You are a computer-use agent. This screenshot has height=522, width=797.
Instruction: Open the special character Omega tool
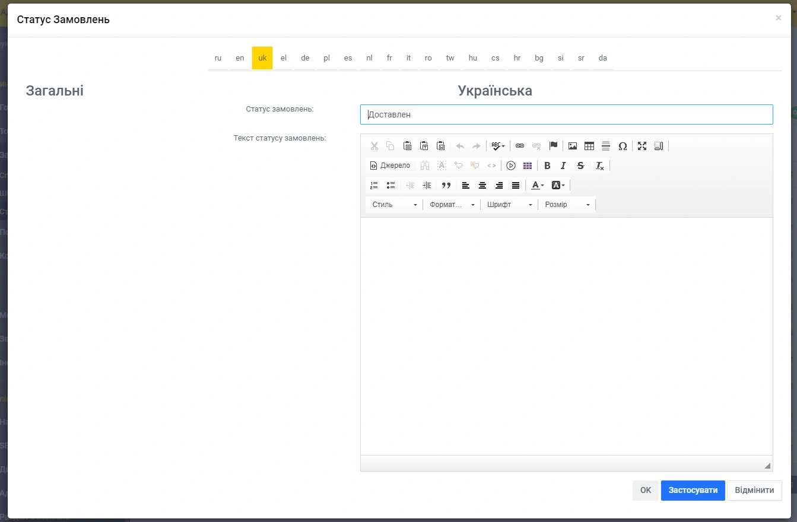(x=623, y=146)
